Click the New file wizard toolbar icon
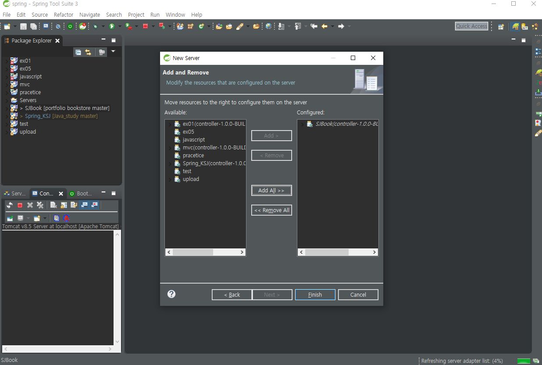Screen dimensions: 542x365 click(7, 26)
